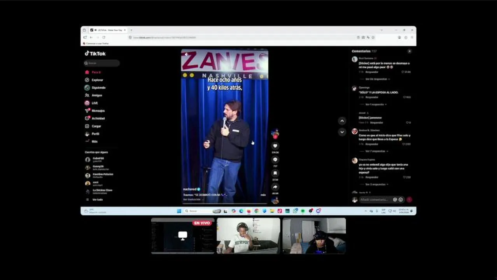The height and width of the screenshot is (280, 497).
Task: Open Firefox account icon
Action: [399, 37]
